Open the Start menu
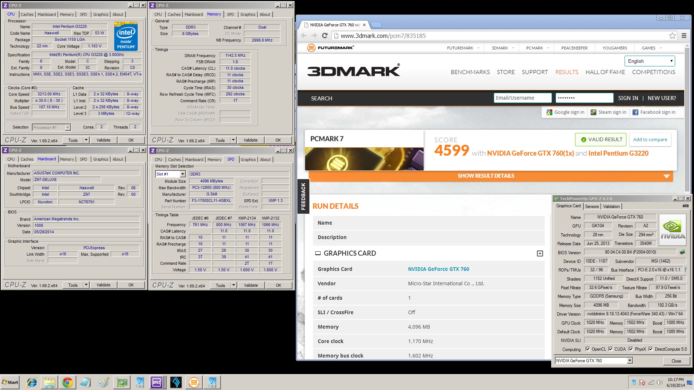 [x=10, y=382]
